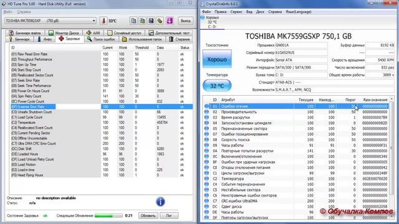The height and width of the screenshot is (224, 399).
Task: Click the floppy disk save icon in HD Tune
Action: [151, 21]
